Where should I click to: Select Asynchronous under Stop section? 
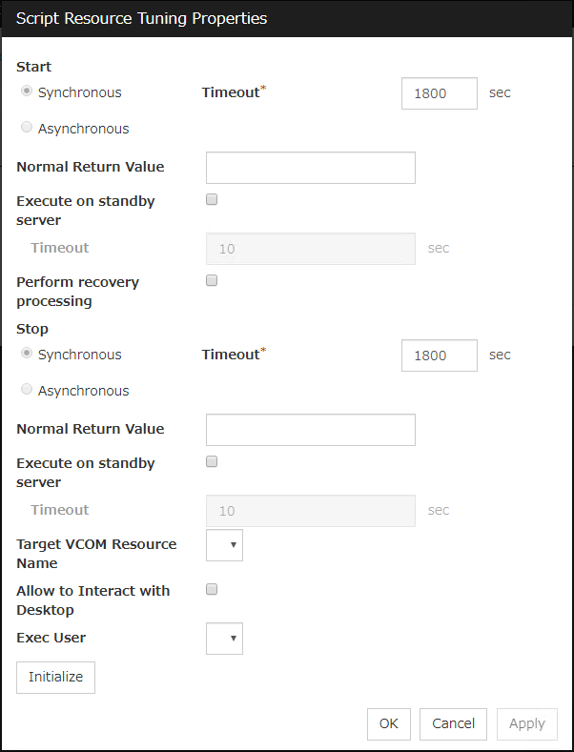[x=27, y=390]
